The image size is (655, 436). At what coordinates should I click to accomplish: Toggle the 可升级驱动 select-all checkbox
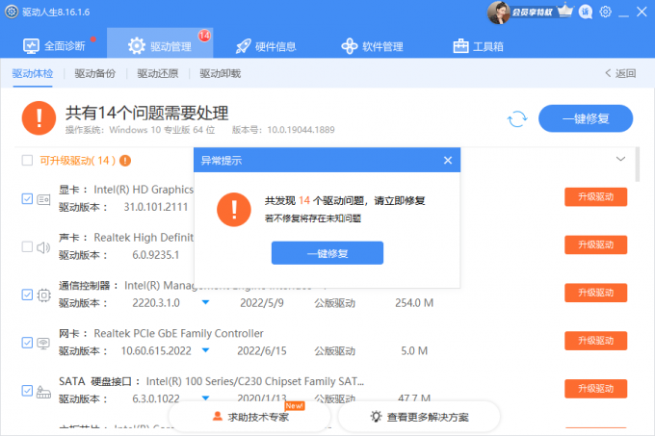(27, 161)
